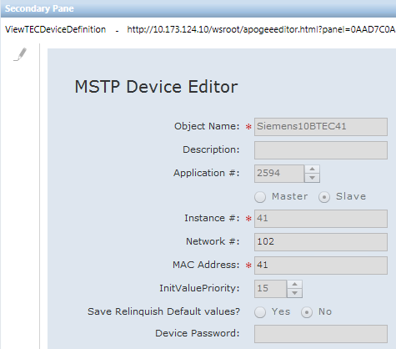Increment the InitValuePriority up arrow
The height and width of the screenshot is (349, 396).
[x=294, y=284]
